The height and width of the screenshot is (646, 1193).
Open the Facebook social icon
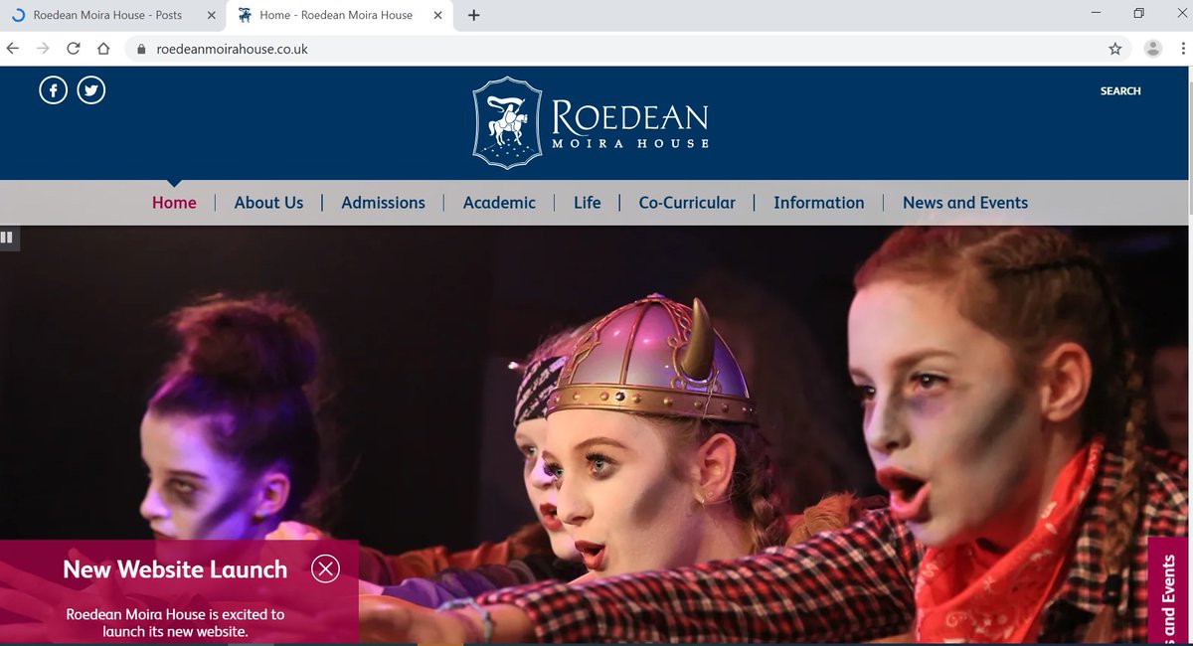pos(53,89)
